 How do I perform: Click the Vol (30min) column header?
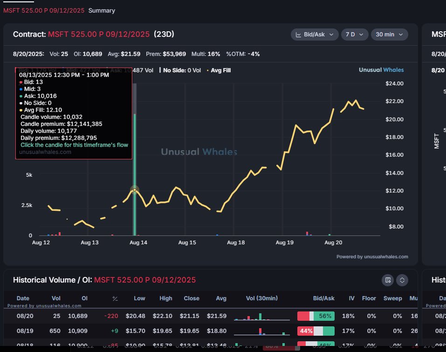pos(262,298)
